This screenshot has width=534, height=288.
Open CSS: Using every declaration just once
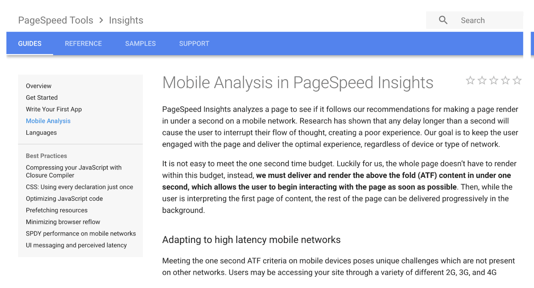click(79, 187)
